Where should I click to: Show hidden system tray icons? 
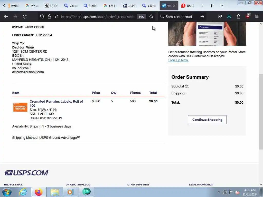point(218,192)
